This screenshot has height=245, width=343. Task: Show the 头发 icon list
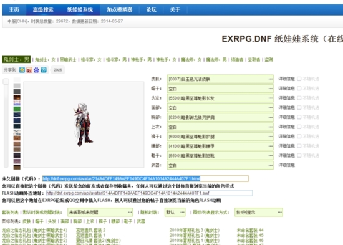[52, 221]
